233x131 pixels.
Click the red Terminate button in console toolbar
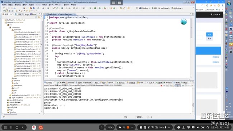click(161, 86)
